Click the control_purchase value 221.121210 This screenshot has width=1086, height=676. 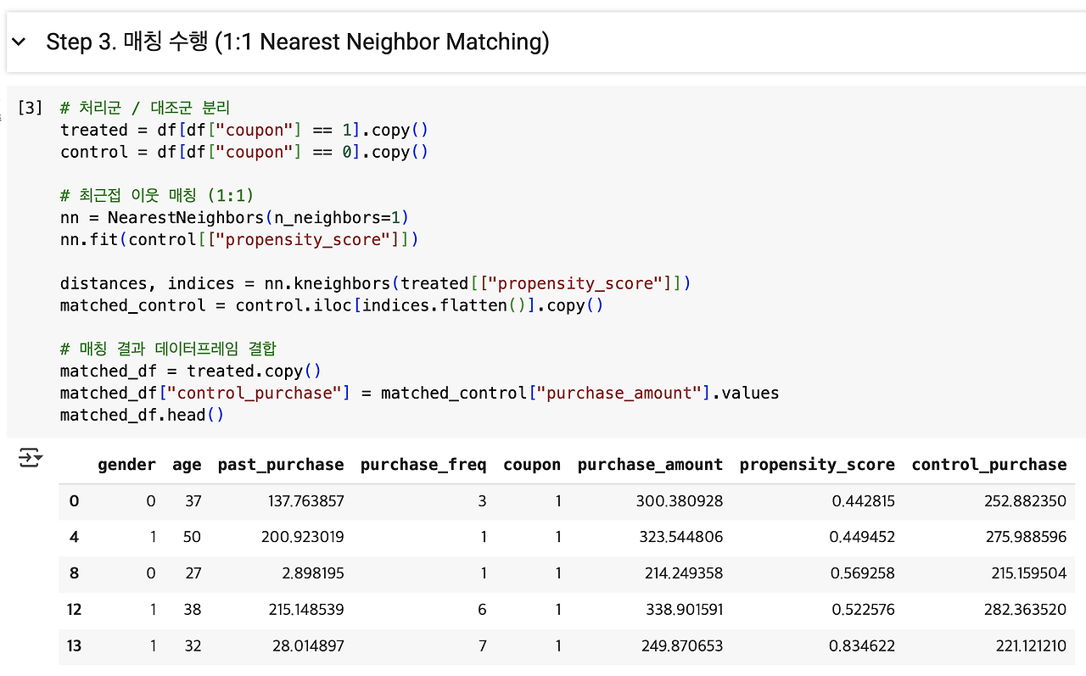[1030, 645]
